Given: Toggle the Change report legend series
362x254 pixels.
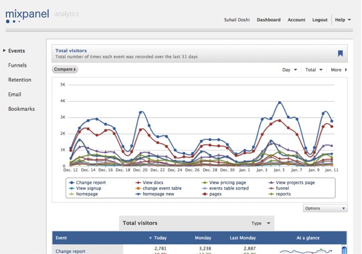Looking at the screenshot, I should pyautogui.click(x=90, y=183).
